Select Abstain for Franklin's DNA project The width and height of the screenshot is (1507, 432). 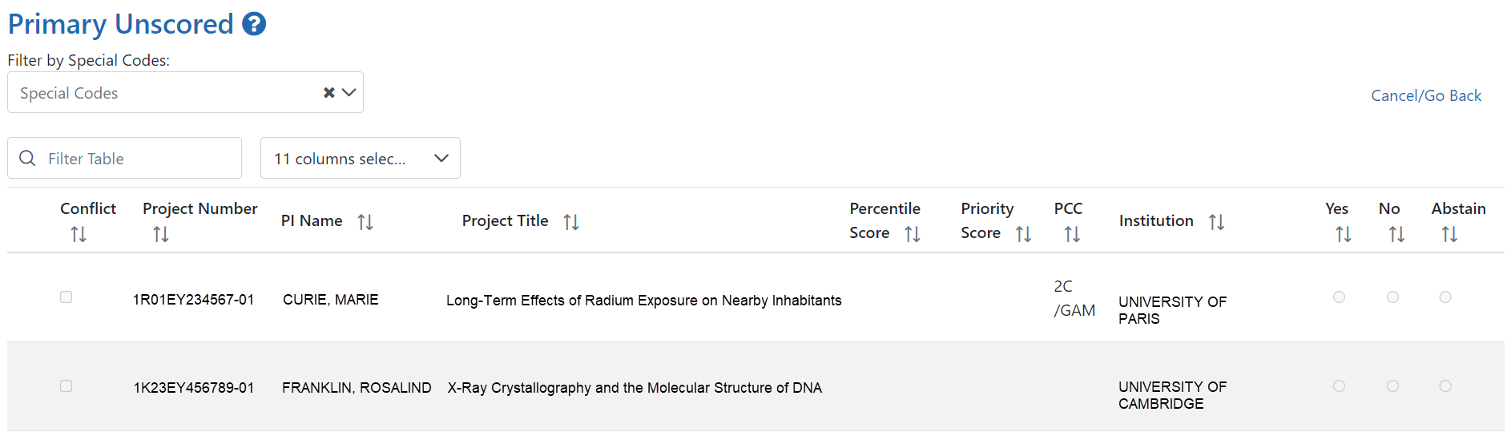[1445, 386]
